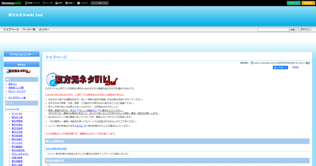
Task: Open the 新規ページ dropdown menu
Action: coord(32,3)
